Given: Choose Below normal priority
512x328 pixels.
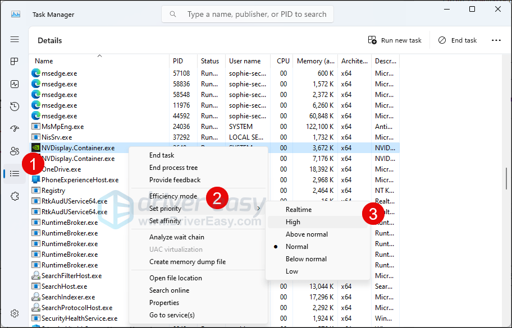Looking at the screenshot, I should click(x=306, y=259).
